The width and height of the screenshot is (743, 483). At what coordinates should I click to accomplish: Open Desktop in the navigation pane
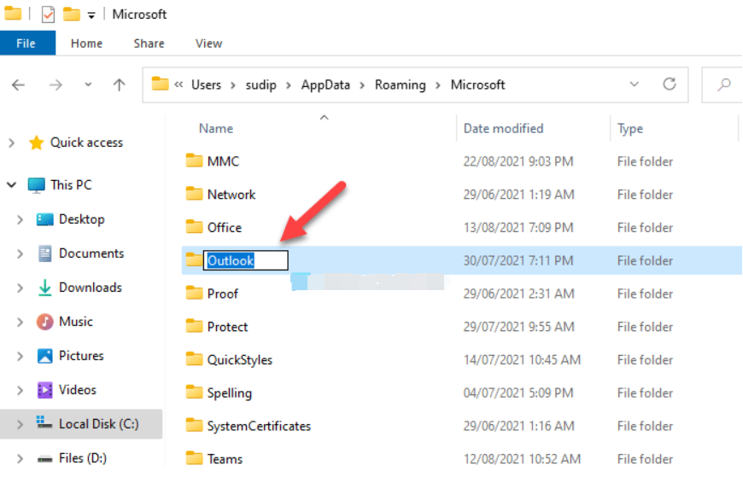click(81, 219)
